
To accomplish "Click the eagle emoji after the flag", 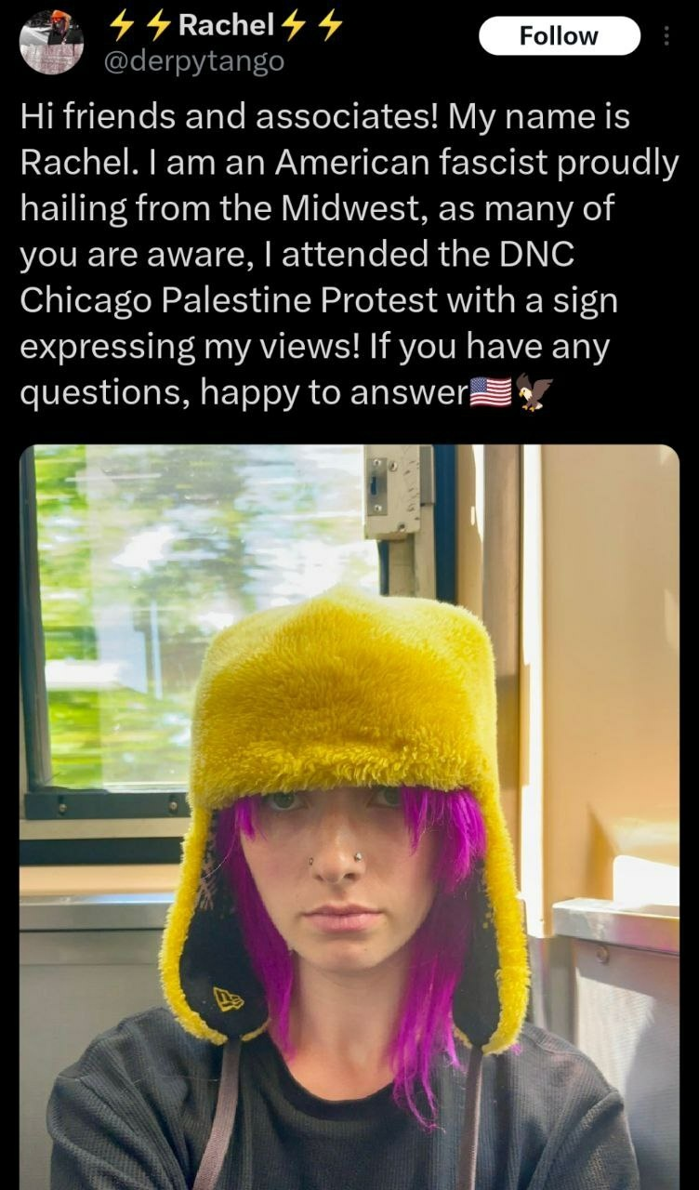I will click(x=534, y=393).
